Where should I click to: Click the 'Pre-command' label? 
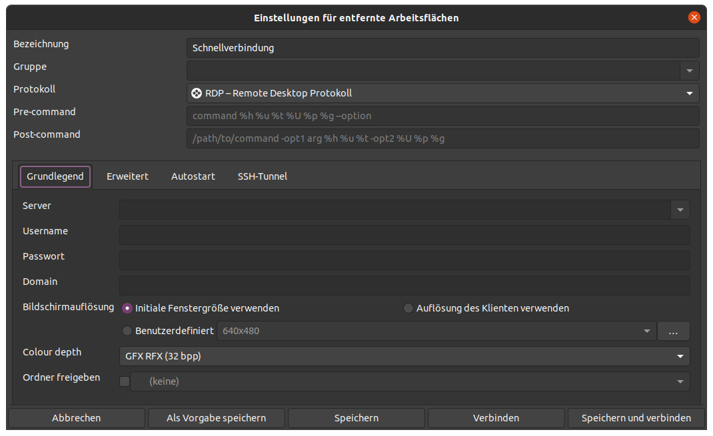pos(45,112)
